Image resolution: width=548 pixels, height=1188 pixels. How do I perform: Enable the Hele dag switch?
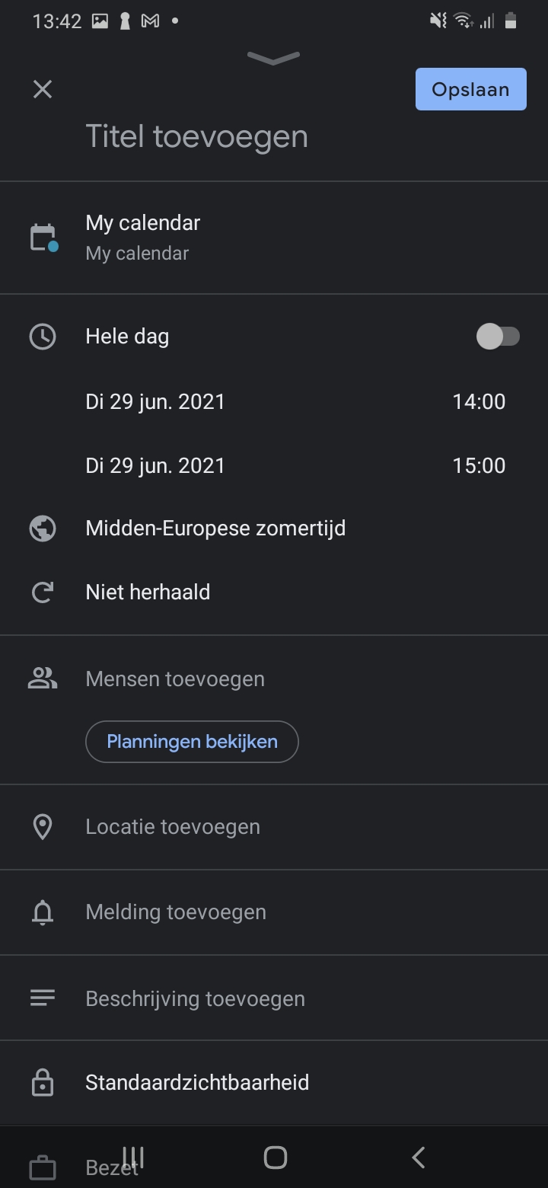click(x=498, y=337)
